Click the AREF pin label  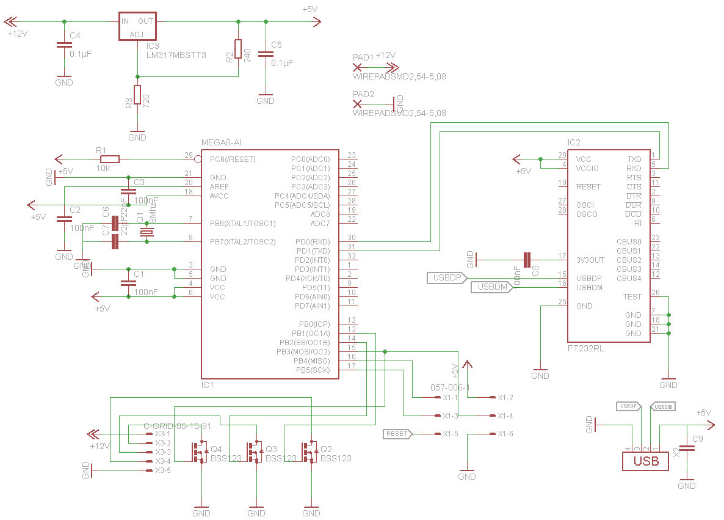point(219,187)
